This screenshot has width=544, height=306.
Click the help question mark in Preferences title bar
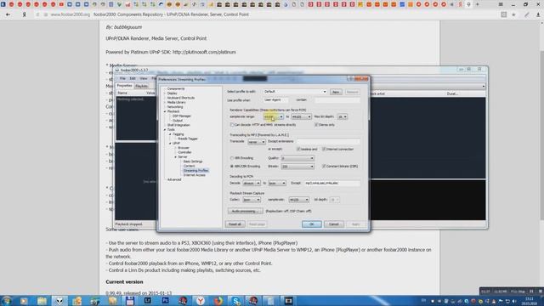pyautogui.click(x=351, y=79)
